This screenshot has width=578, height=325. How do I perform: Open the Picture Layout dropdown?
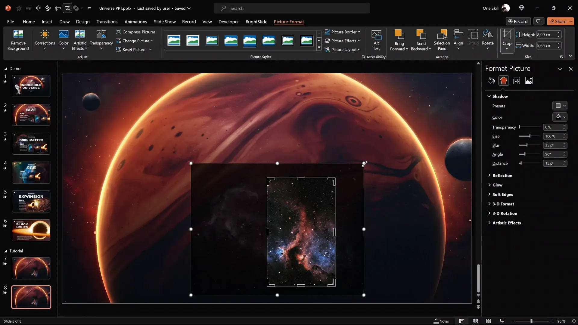pyautogui.click(x=342, y=50)
